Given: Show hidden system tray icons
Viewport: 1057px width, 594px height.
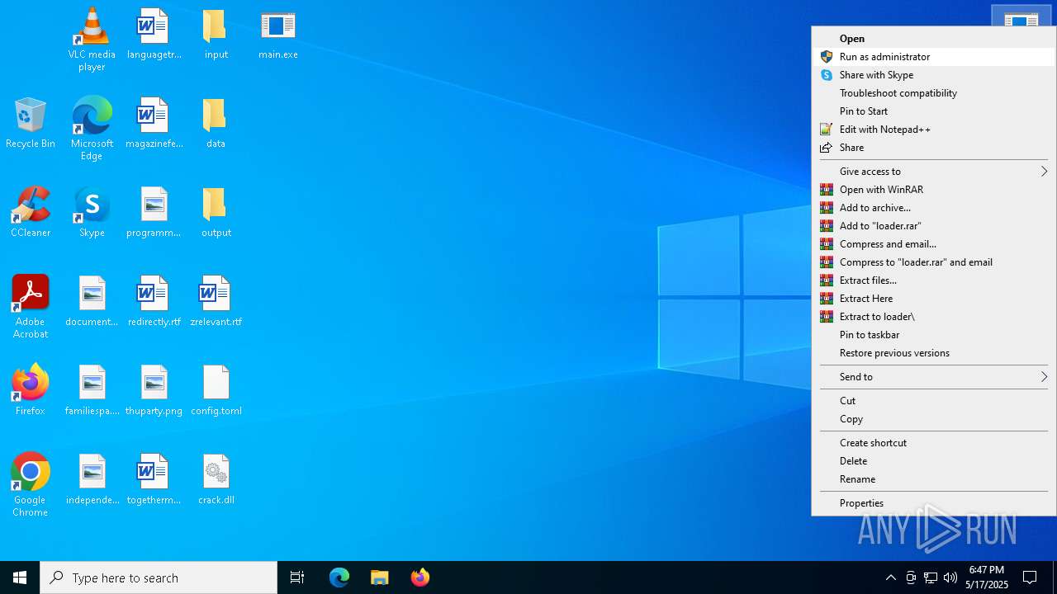Looking at the screenshot, I should pyautogui.click(x=891, y=577).
